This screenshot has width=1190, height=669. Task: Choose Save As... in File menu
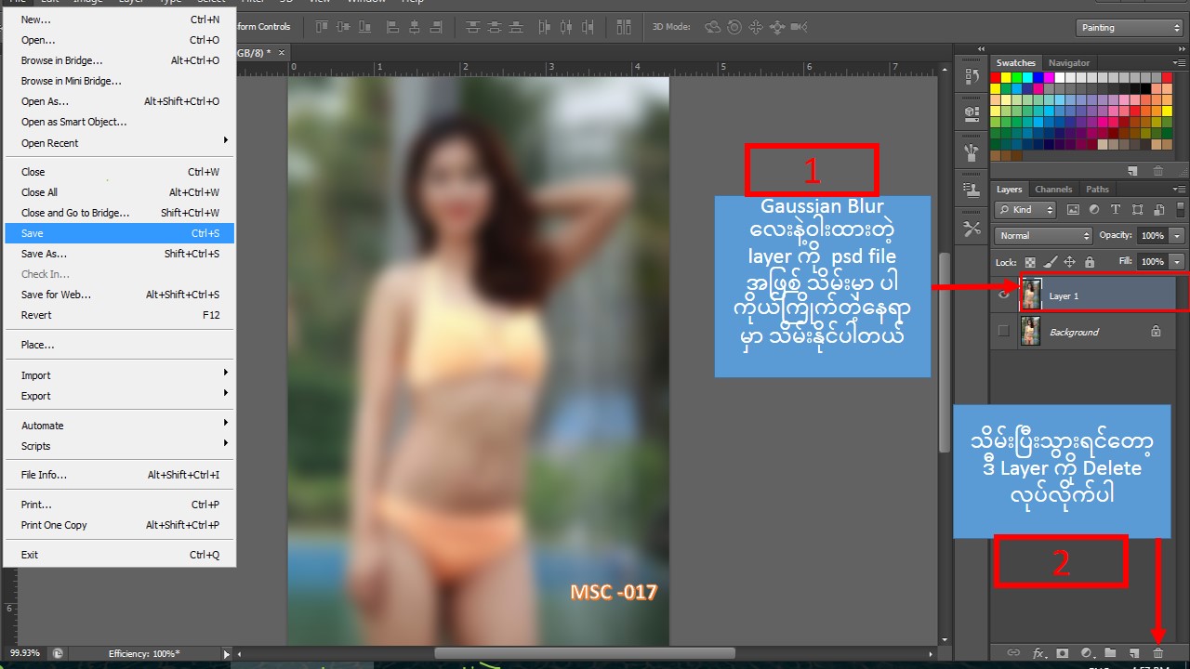tap(119, 254)
